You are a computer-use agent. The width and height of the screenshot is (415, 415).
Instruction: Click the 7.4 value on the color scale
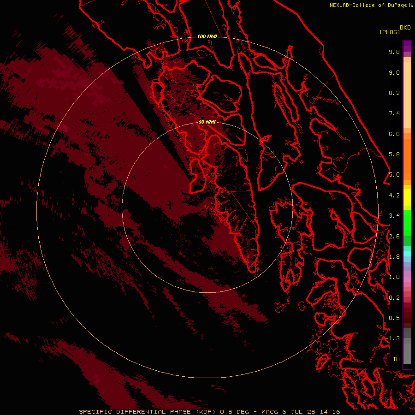tap(394, 113)
